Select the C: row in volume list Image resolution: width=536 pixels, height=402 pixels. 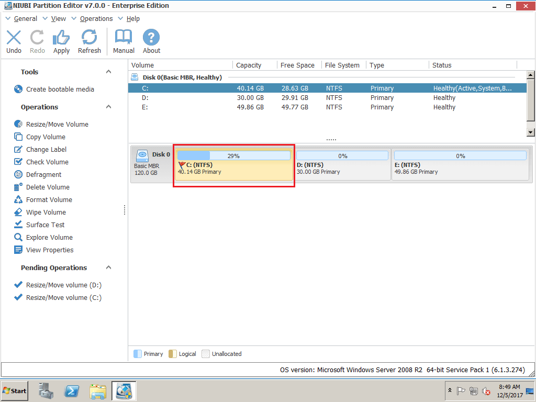(x=327, y=88)
